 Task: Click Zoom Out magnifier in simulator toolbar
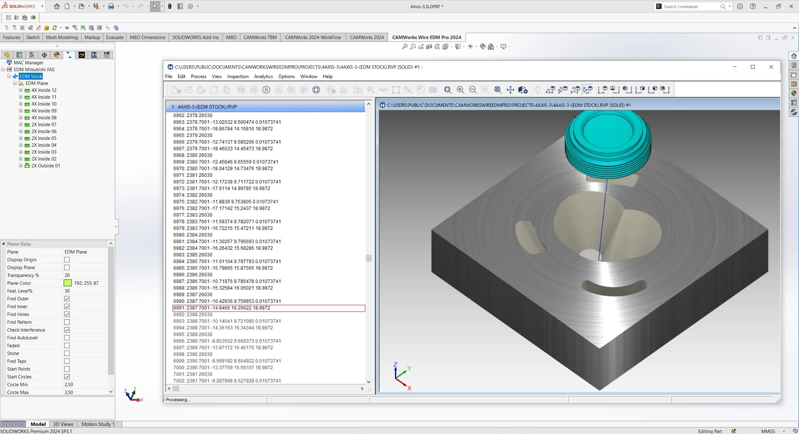(473, 90)
